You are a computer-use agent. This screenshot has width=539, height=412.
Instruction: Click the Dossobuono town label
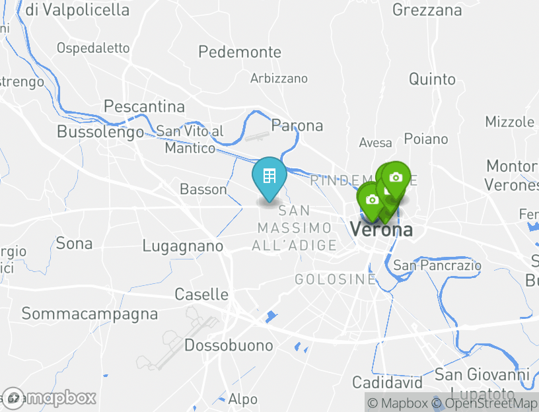(x=229, y=345)
